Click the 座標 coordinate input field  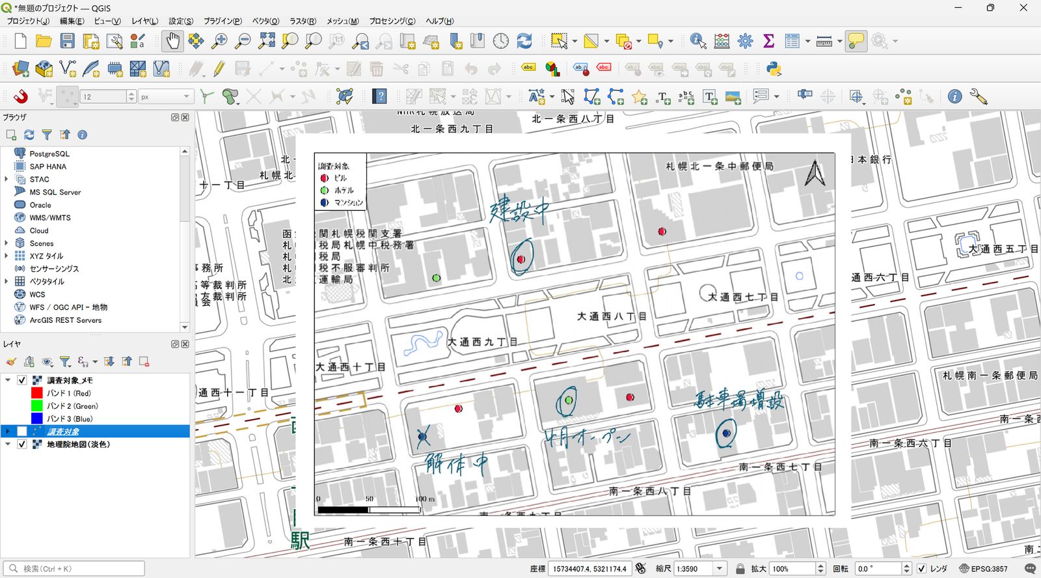pos(589,569)
